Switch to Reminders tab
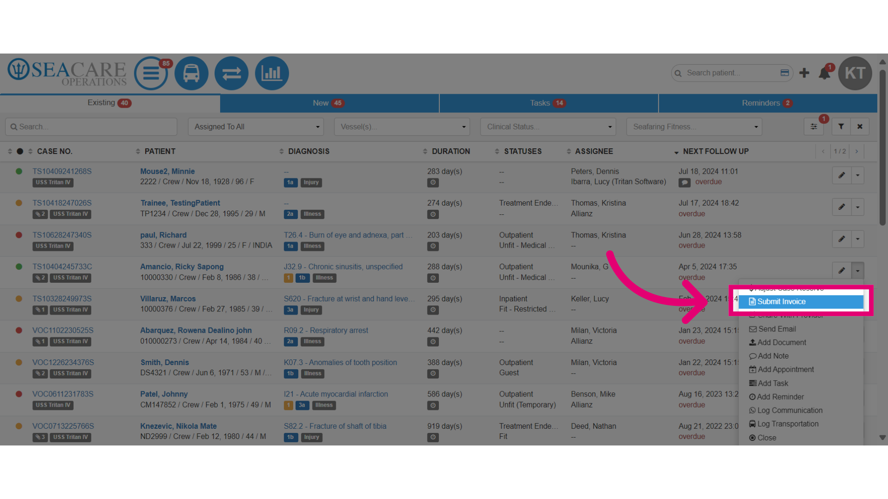888x499 pixels. tap(768, 103)
